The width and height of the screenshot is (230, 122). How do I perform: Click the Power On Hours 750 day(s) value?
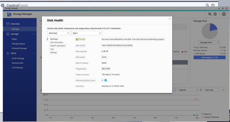coord(111,75)
